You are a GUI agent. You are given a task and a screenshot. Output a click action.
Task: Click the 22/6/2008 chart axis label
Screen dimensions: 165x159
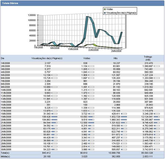pyautogui.click(x=93, y=50)
